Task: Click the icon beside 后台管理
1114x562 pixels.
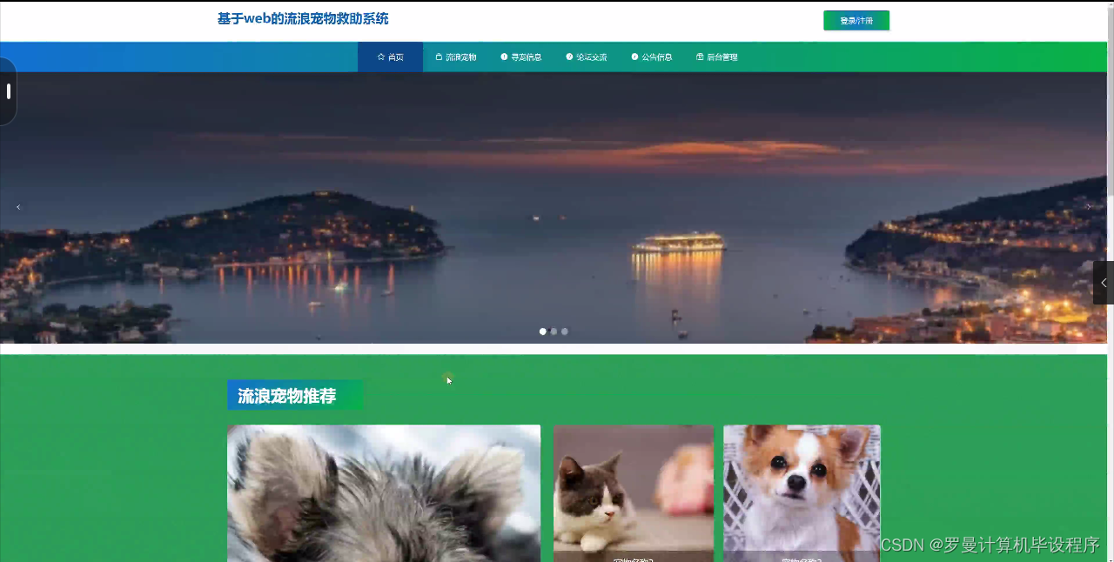Action: click(x=700, y=57)
